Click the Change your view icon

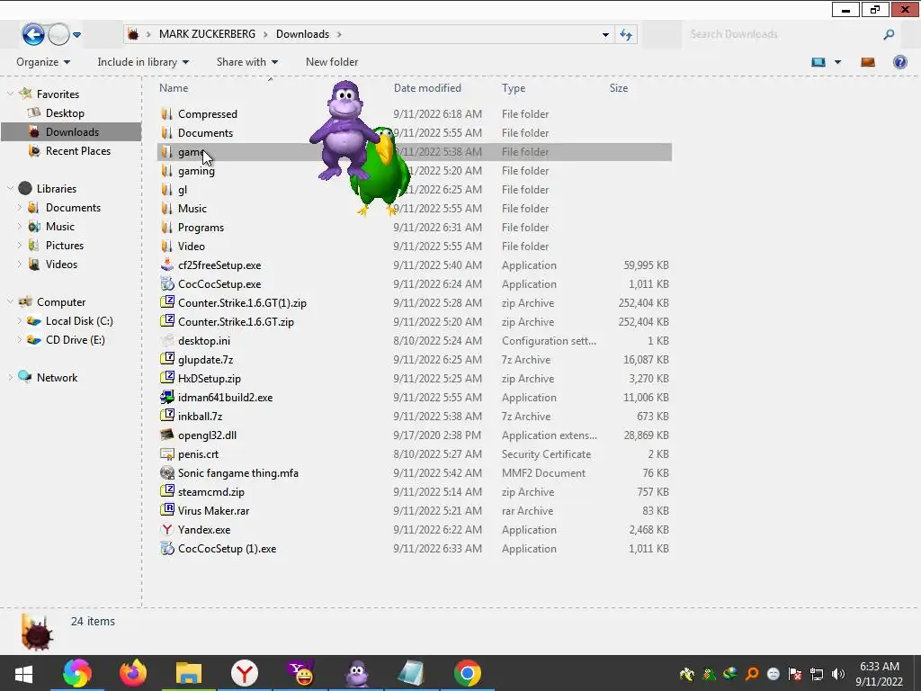coord(818,62)
